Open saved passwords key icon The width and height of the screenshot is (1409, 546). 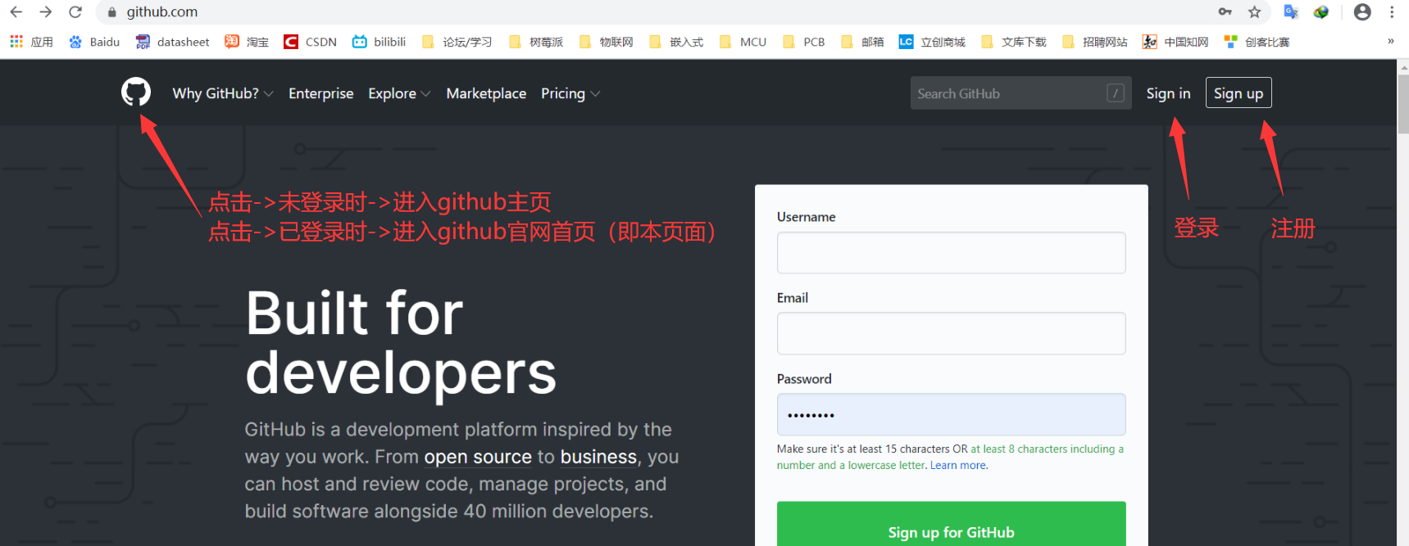point(1225,11)
